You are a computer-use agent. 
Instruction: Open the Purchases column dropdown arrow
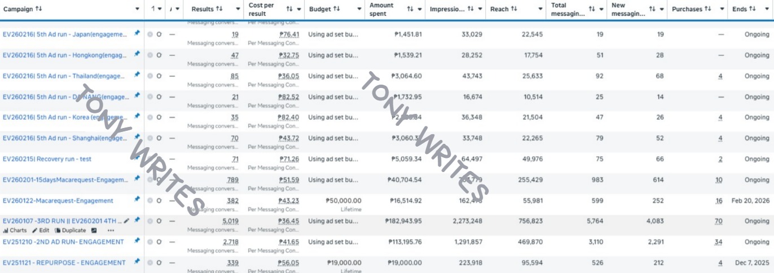[x=721, y=9]
